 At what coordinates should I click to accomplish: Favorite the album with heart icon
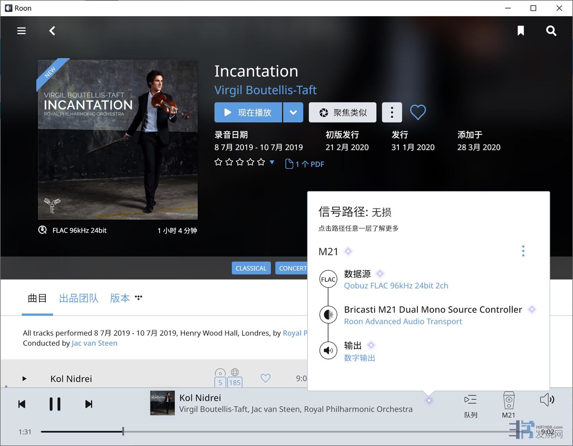(418, 112)
